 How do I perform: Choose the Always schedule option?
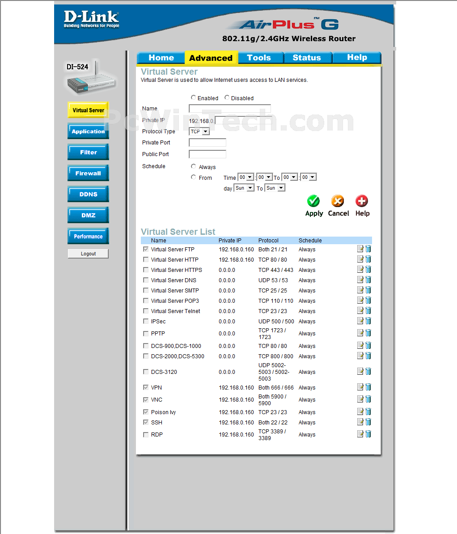[194, 166]
